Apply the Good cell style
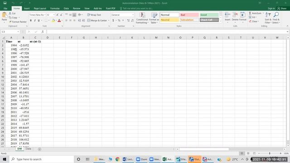The image size is (290, 163). (209, 15)
